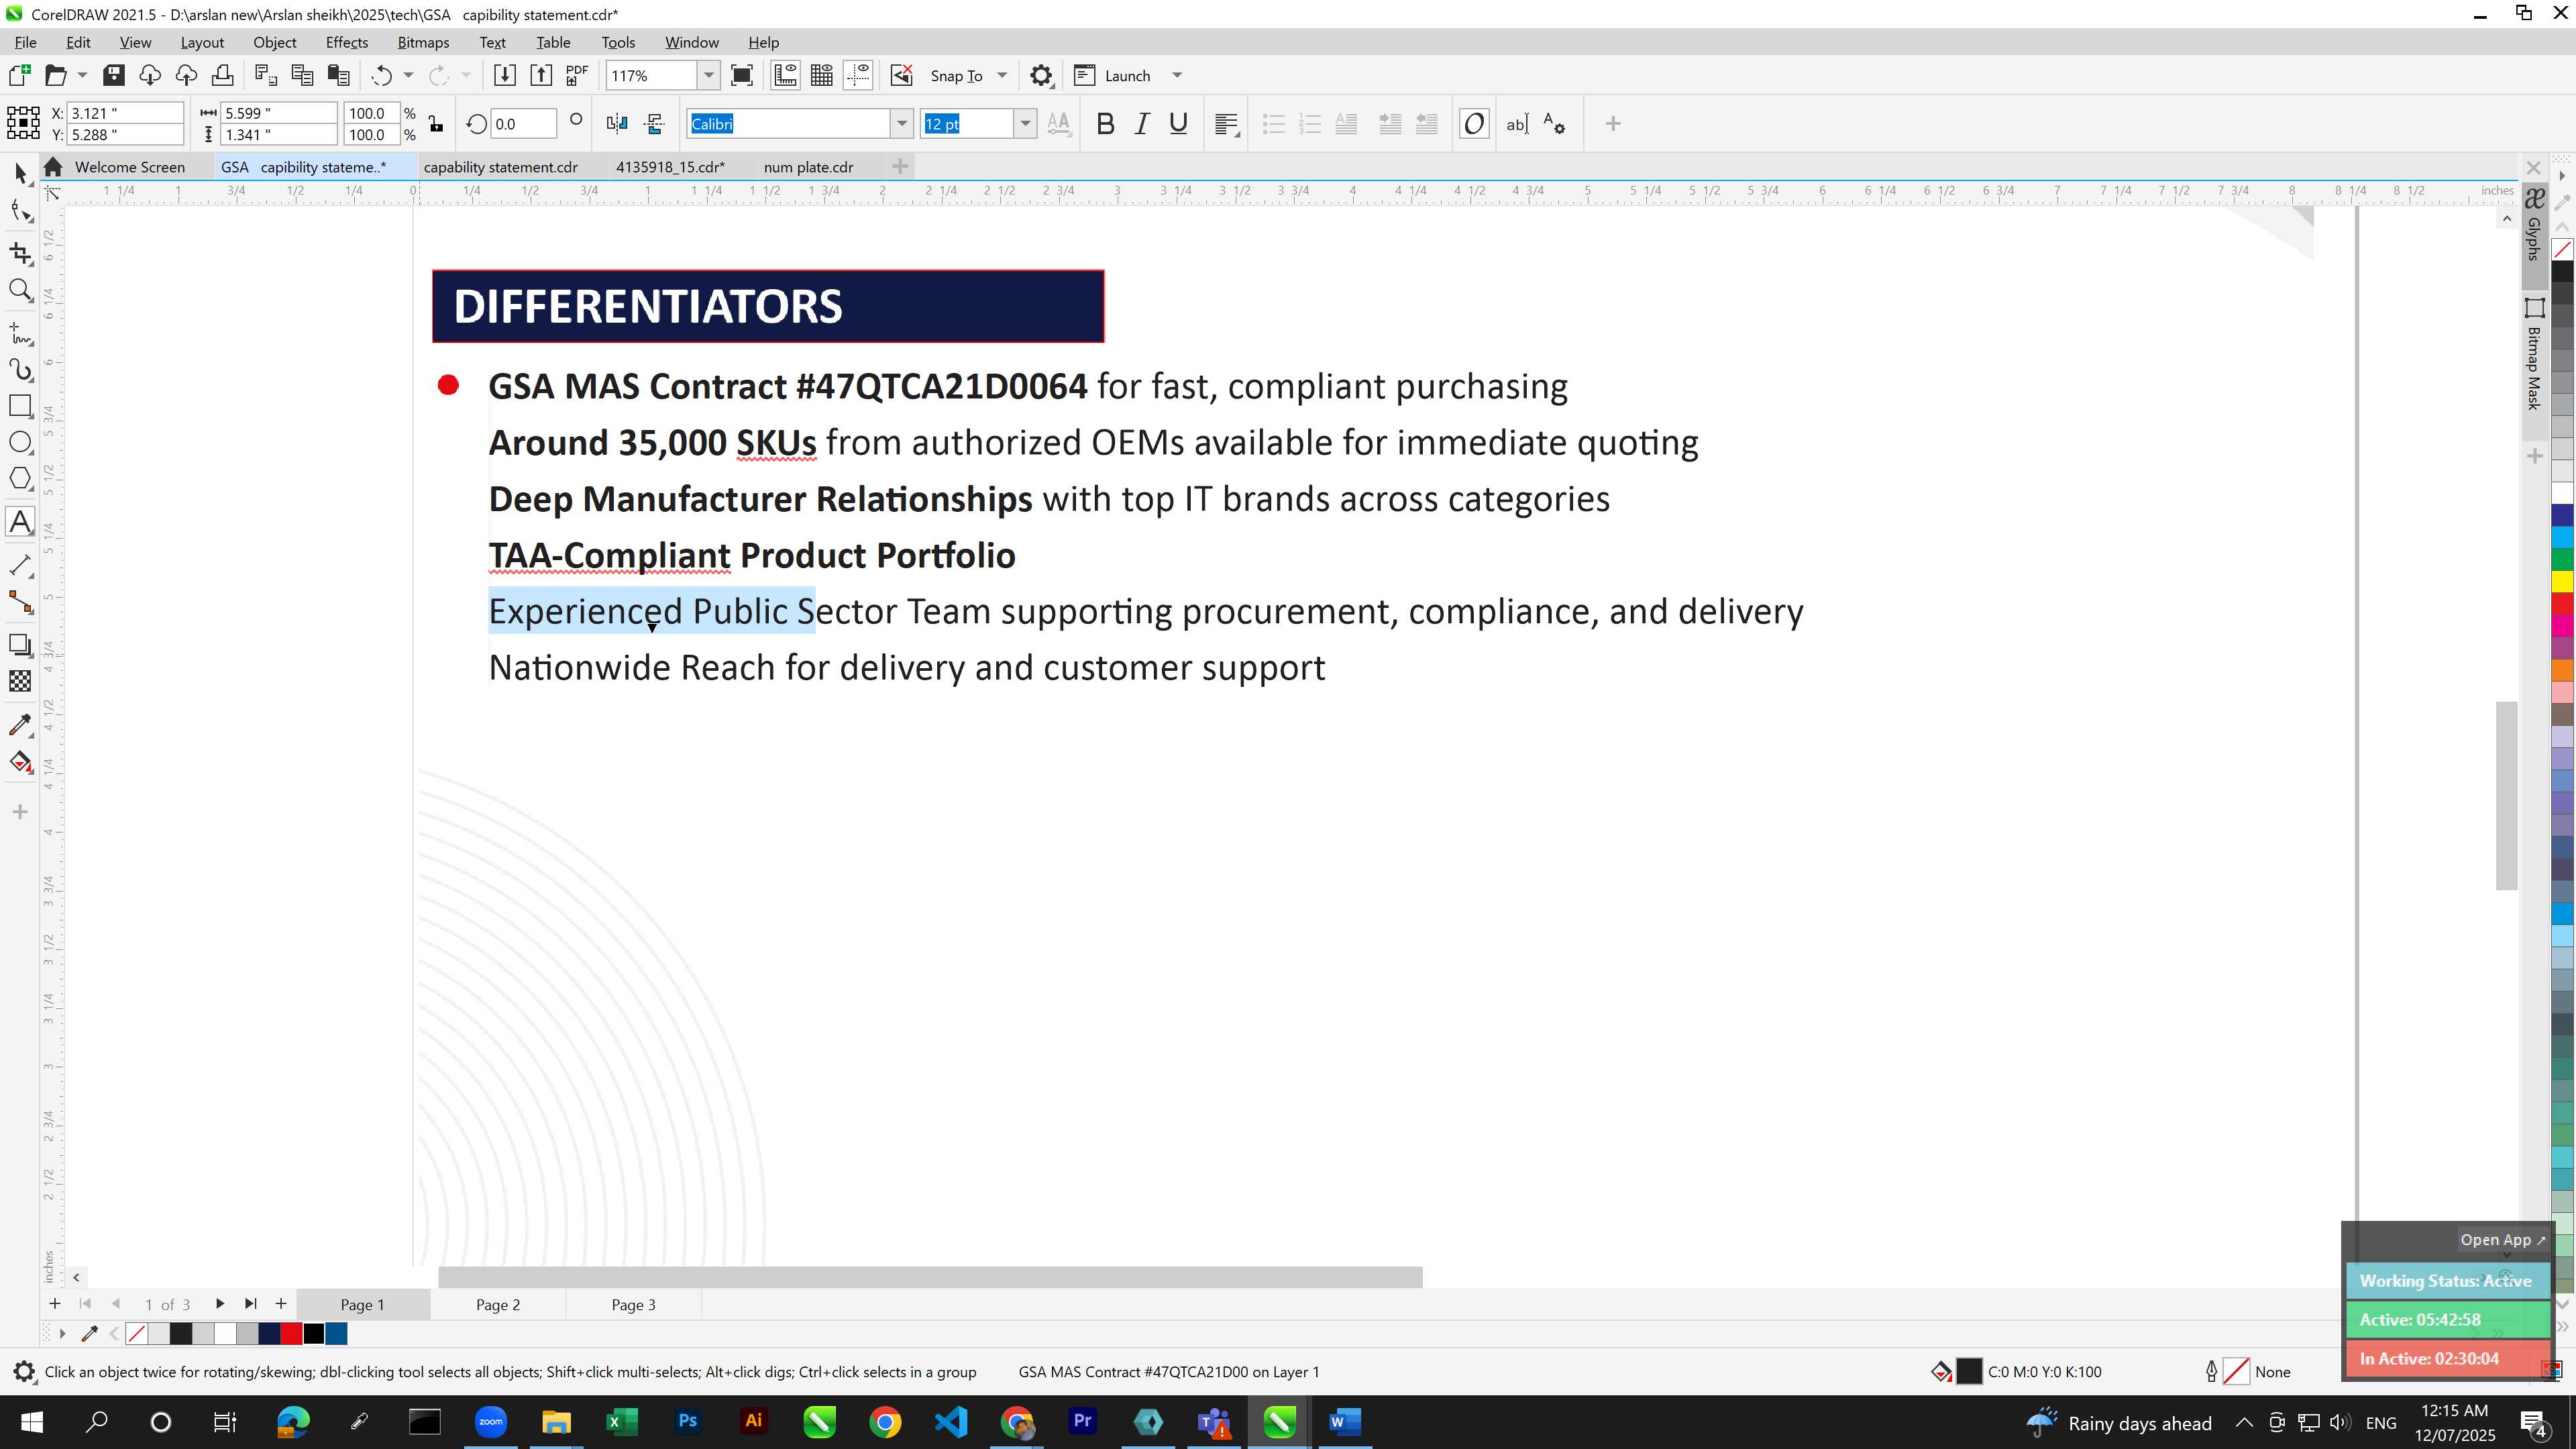
Task: Click the Print icon
Action: tap(222, 76)
